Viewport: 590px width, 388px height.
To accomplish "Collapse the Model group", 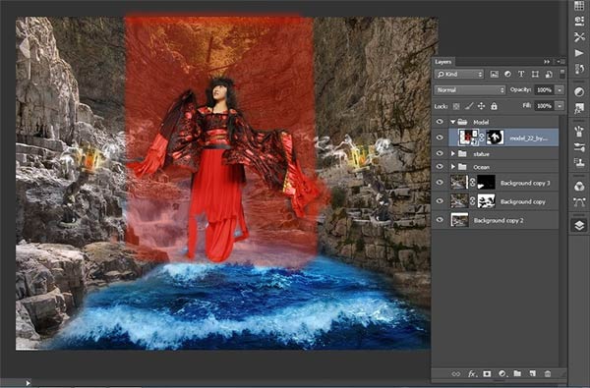I will pos(453,122).
